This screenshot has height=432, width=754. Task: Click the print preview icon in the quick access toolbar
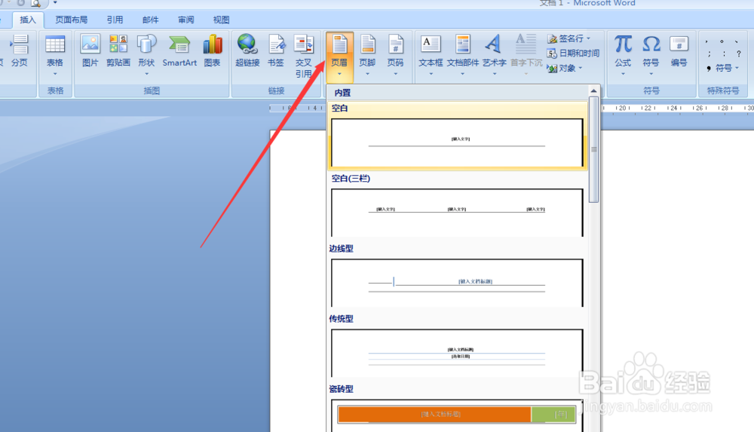[x=35, y=3]
